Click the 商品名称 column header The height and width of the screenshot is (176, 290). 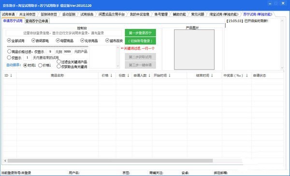[58, 75]
